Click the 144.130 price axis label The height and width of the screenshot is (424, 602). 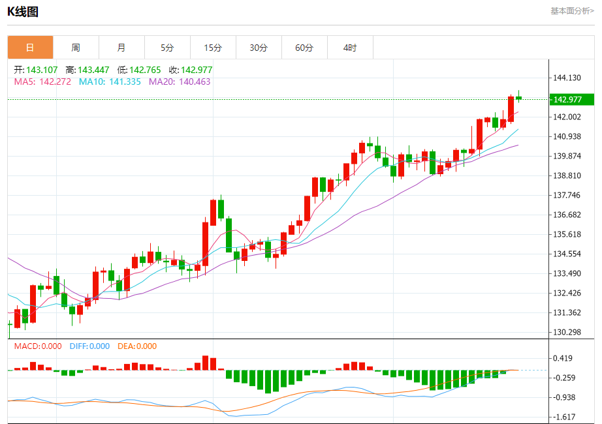pos(567,78)
